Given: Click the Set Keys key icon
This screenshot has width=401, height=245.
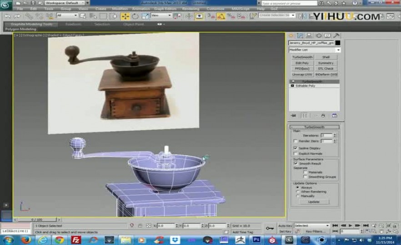Looking at the screenshot, I should tap(270, 228).
